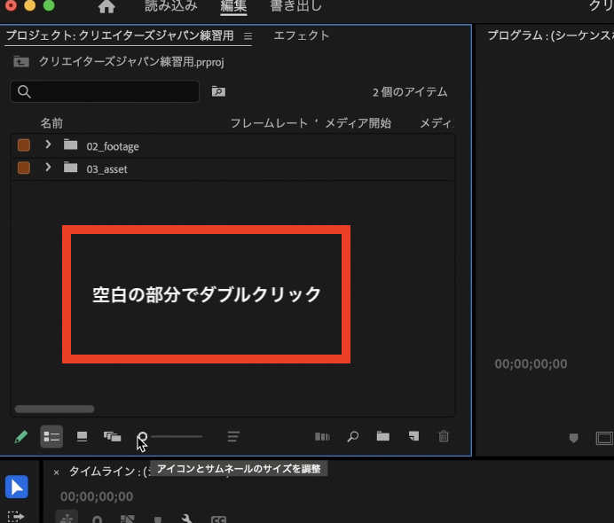Select the Selection arrow tool
Image resolution: width=614 pixels, height=523 pixels.
pos(17,487)
